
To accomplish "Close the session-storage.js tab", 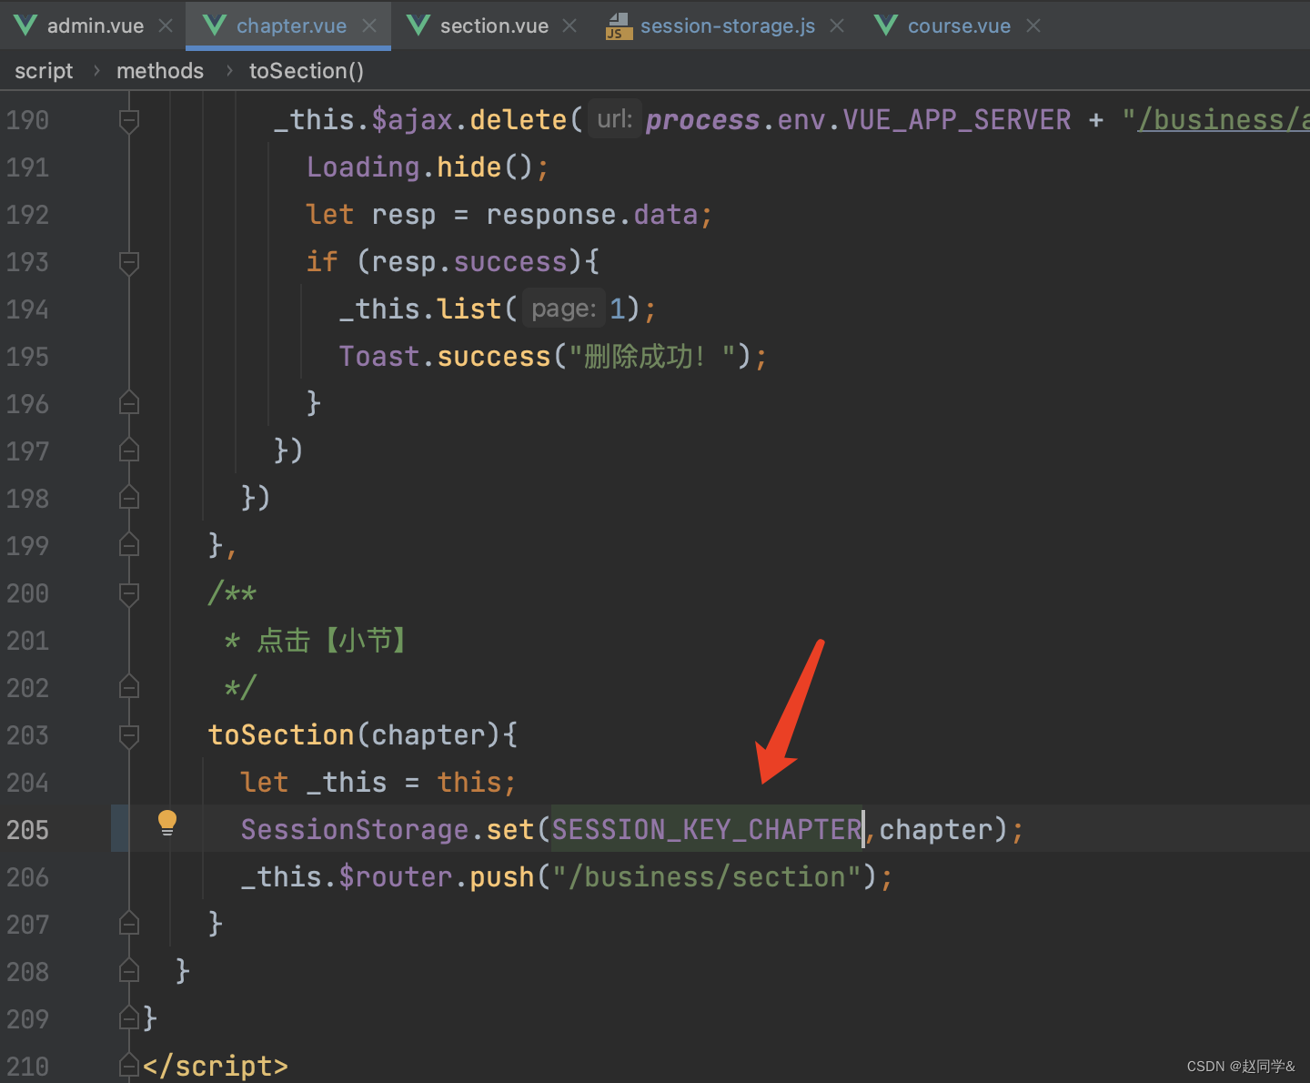I will click(837, 25).
